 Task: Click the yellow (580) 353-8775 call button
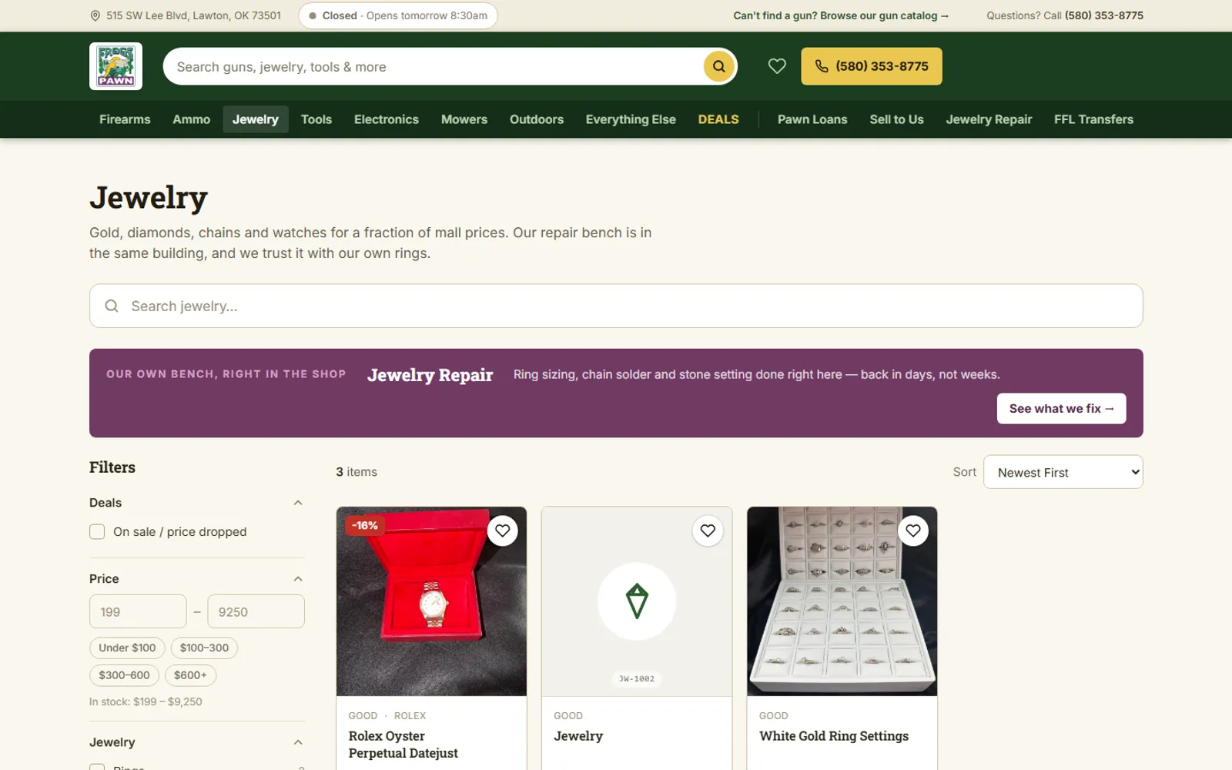(872, 66)
